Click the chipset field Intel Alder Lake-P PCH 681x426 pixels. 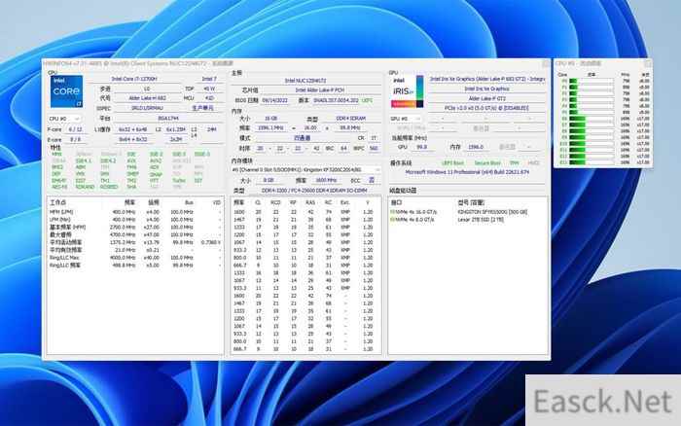(320, 89)
